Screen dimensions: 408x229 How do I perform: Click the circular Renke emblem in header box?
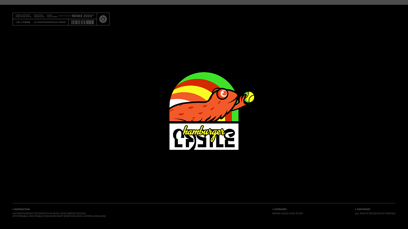tap(103, 19)
